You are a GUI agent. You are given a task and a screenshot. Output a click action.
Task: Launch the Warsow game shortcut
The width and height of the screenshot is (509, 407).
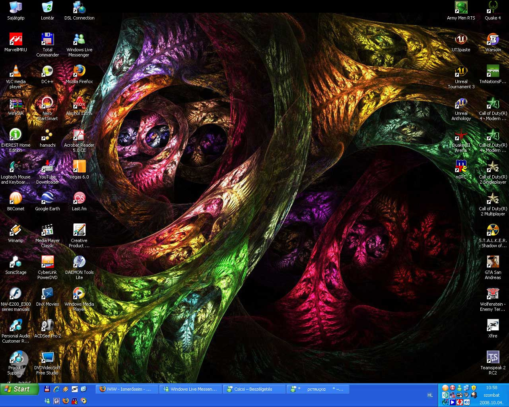(x=493, y=43)
